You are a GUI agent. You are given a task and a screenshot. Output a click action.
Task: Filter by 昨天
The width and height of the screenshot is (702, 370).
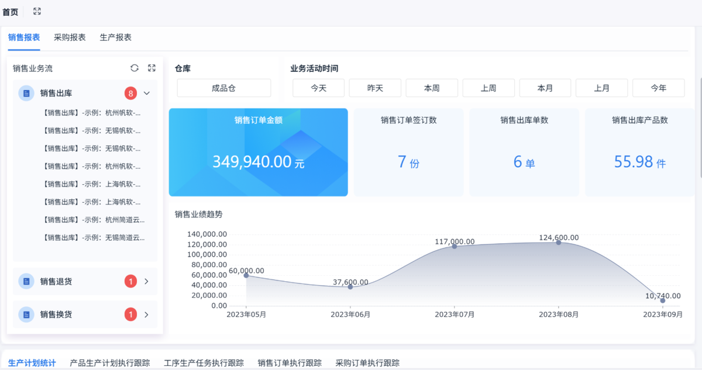tap(375, 88)
